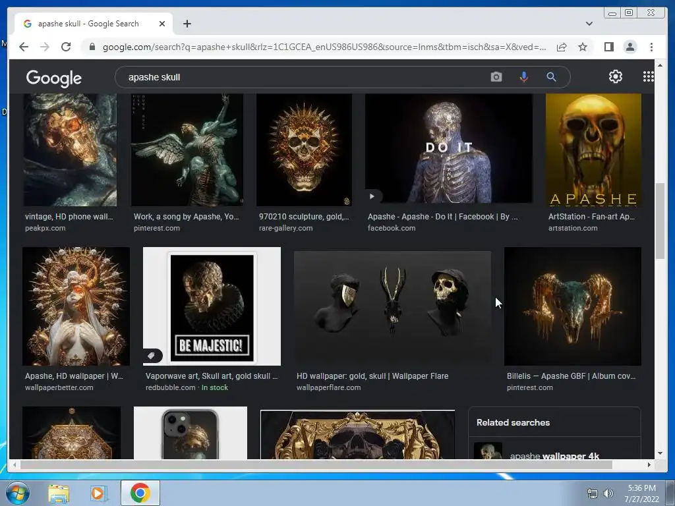Visit facebook.com source link
The height and width of the screenshot is (506, 675).
click(x=392, y=228)
